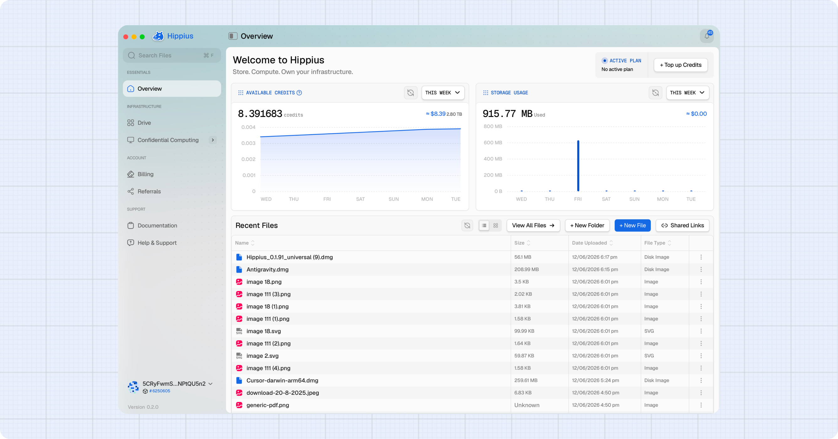Click the ≈ $8.39 credits value

click(436, 114)
